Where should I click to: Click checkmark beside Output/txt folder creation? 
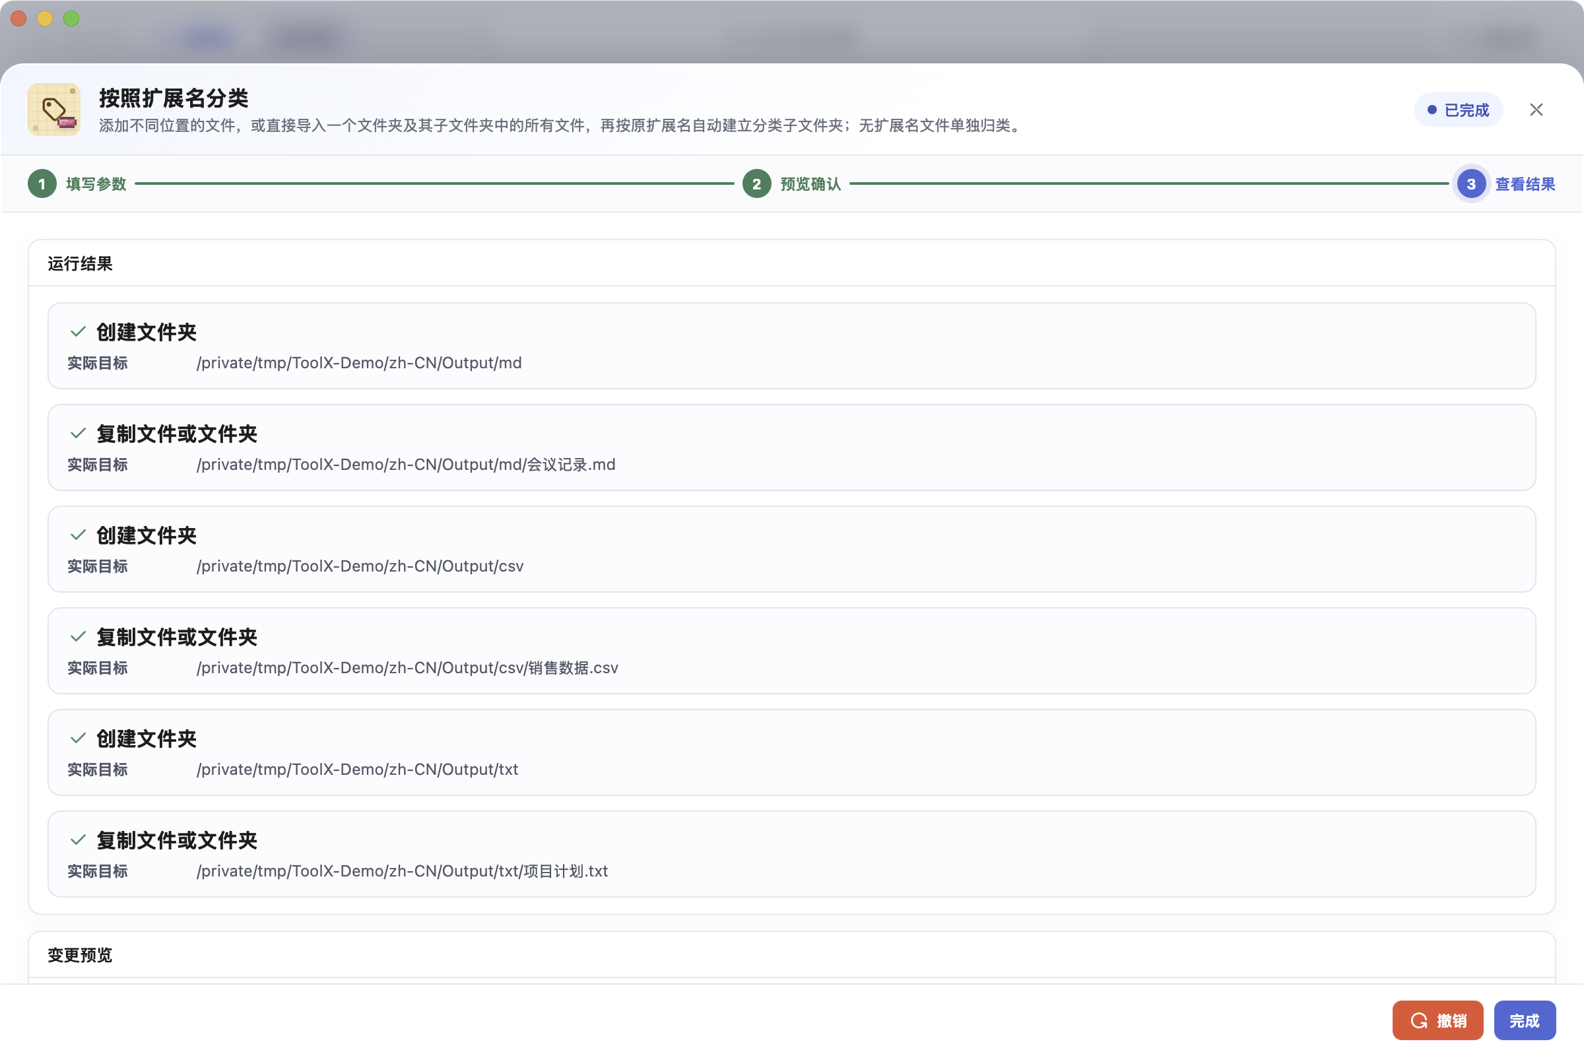(x=78, y=738)
